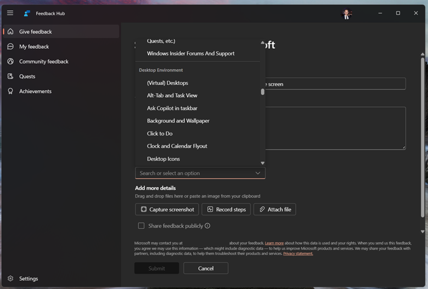Viewport: 428px width, 289px height.
Task: Click the Desktop Environment group header
Action: (x=161, y=70)
